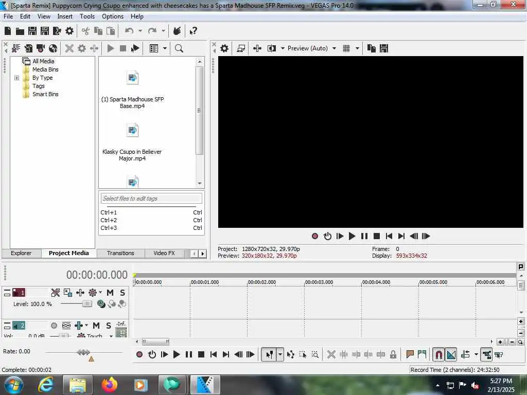The width and height of the screenshot is (527, 395).
Task: Select Smart Bins in the tree
Action: click(45, 95)
